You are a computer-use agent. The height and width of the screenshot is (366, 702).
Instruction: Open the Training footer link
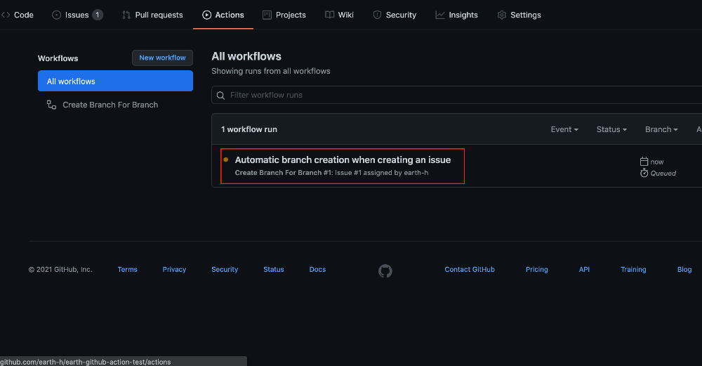tap(633, 269)
